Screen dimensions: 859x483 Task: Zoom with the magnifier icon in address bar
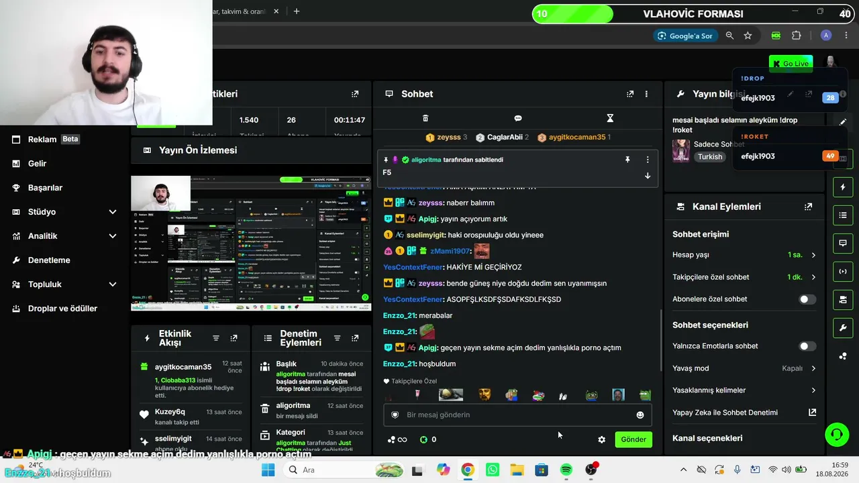(729, 36)
